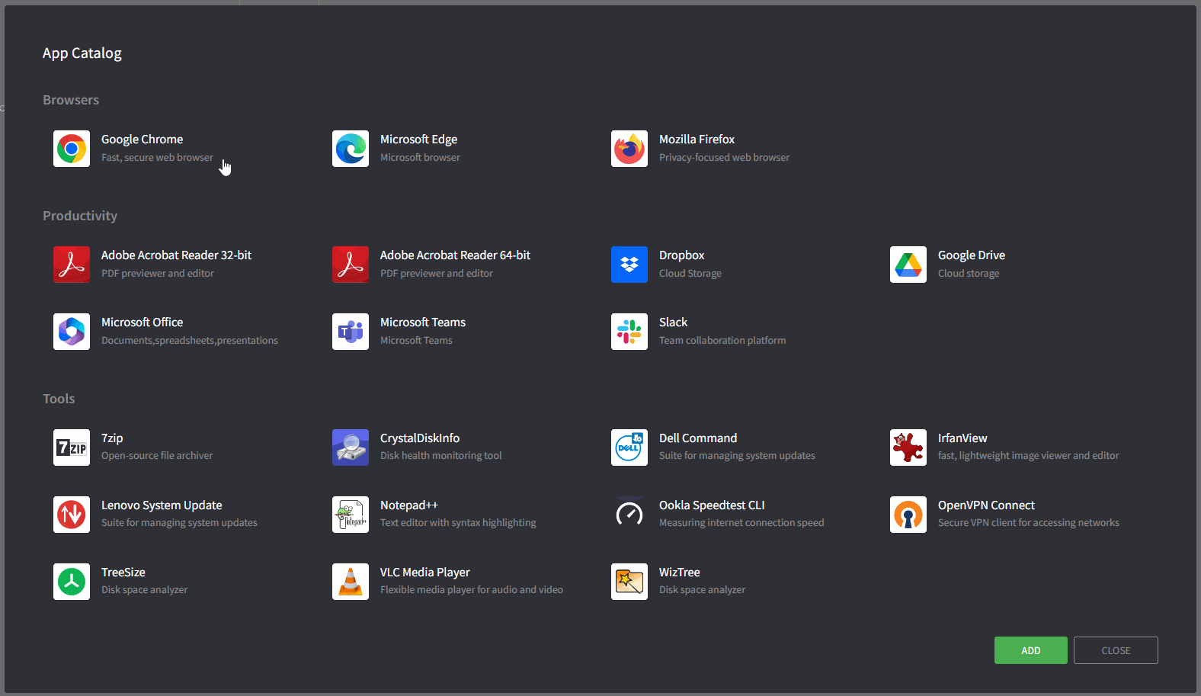The image size is (1201, 696).
Task: Choose the Microsoft Office title
Action: 142,322
